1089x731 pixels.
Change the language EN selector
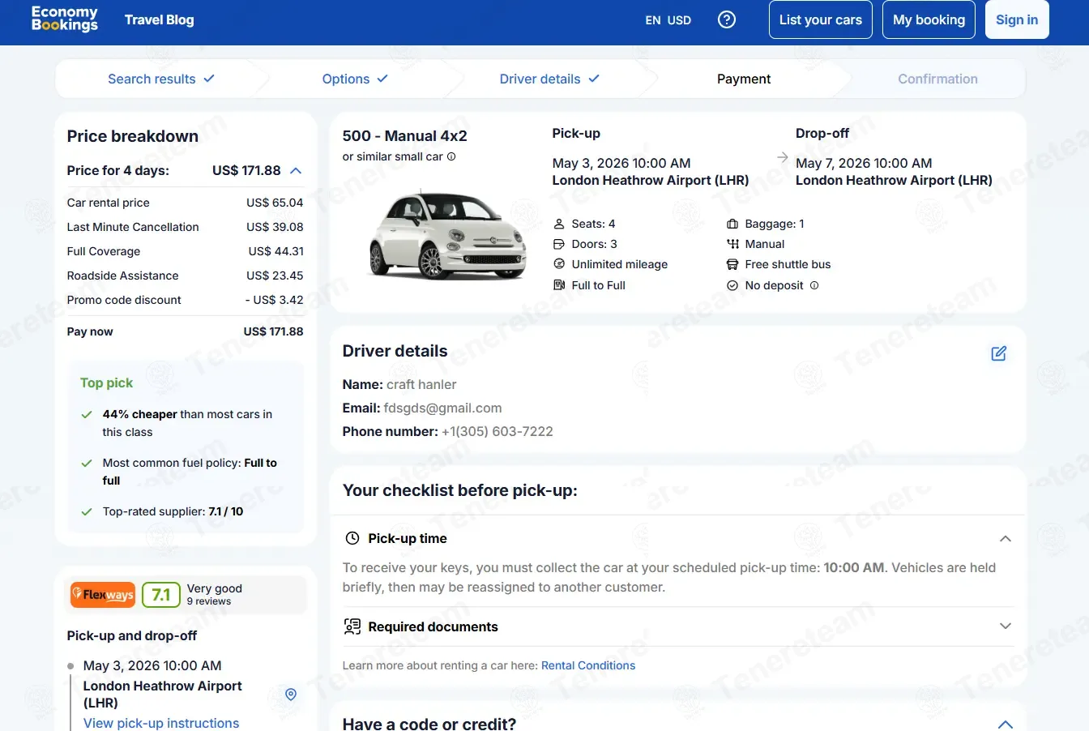(x=653, y=20)
